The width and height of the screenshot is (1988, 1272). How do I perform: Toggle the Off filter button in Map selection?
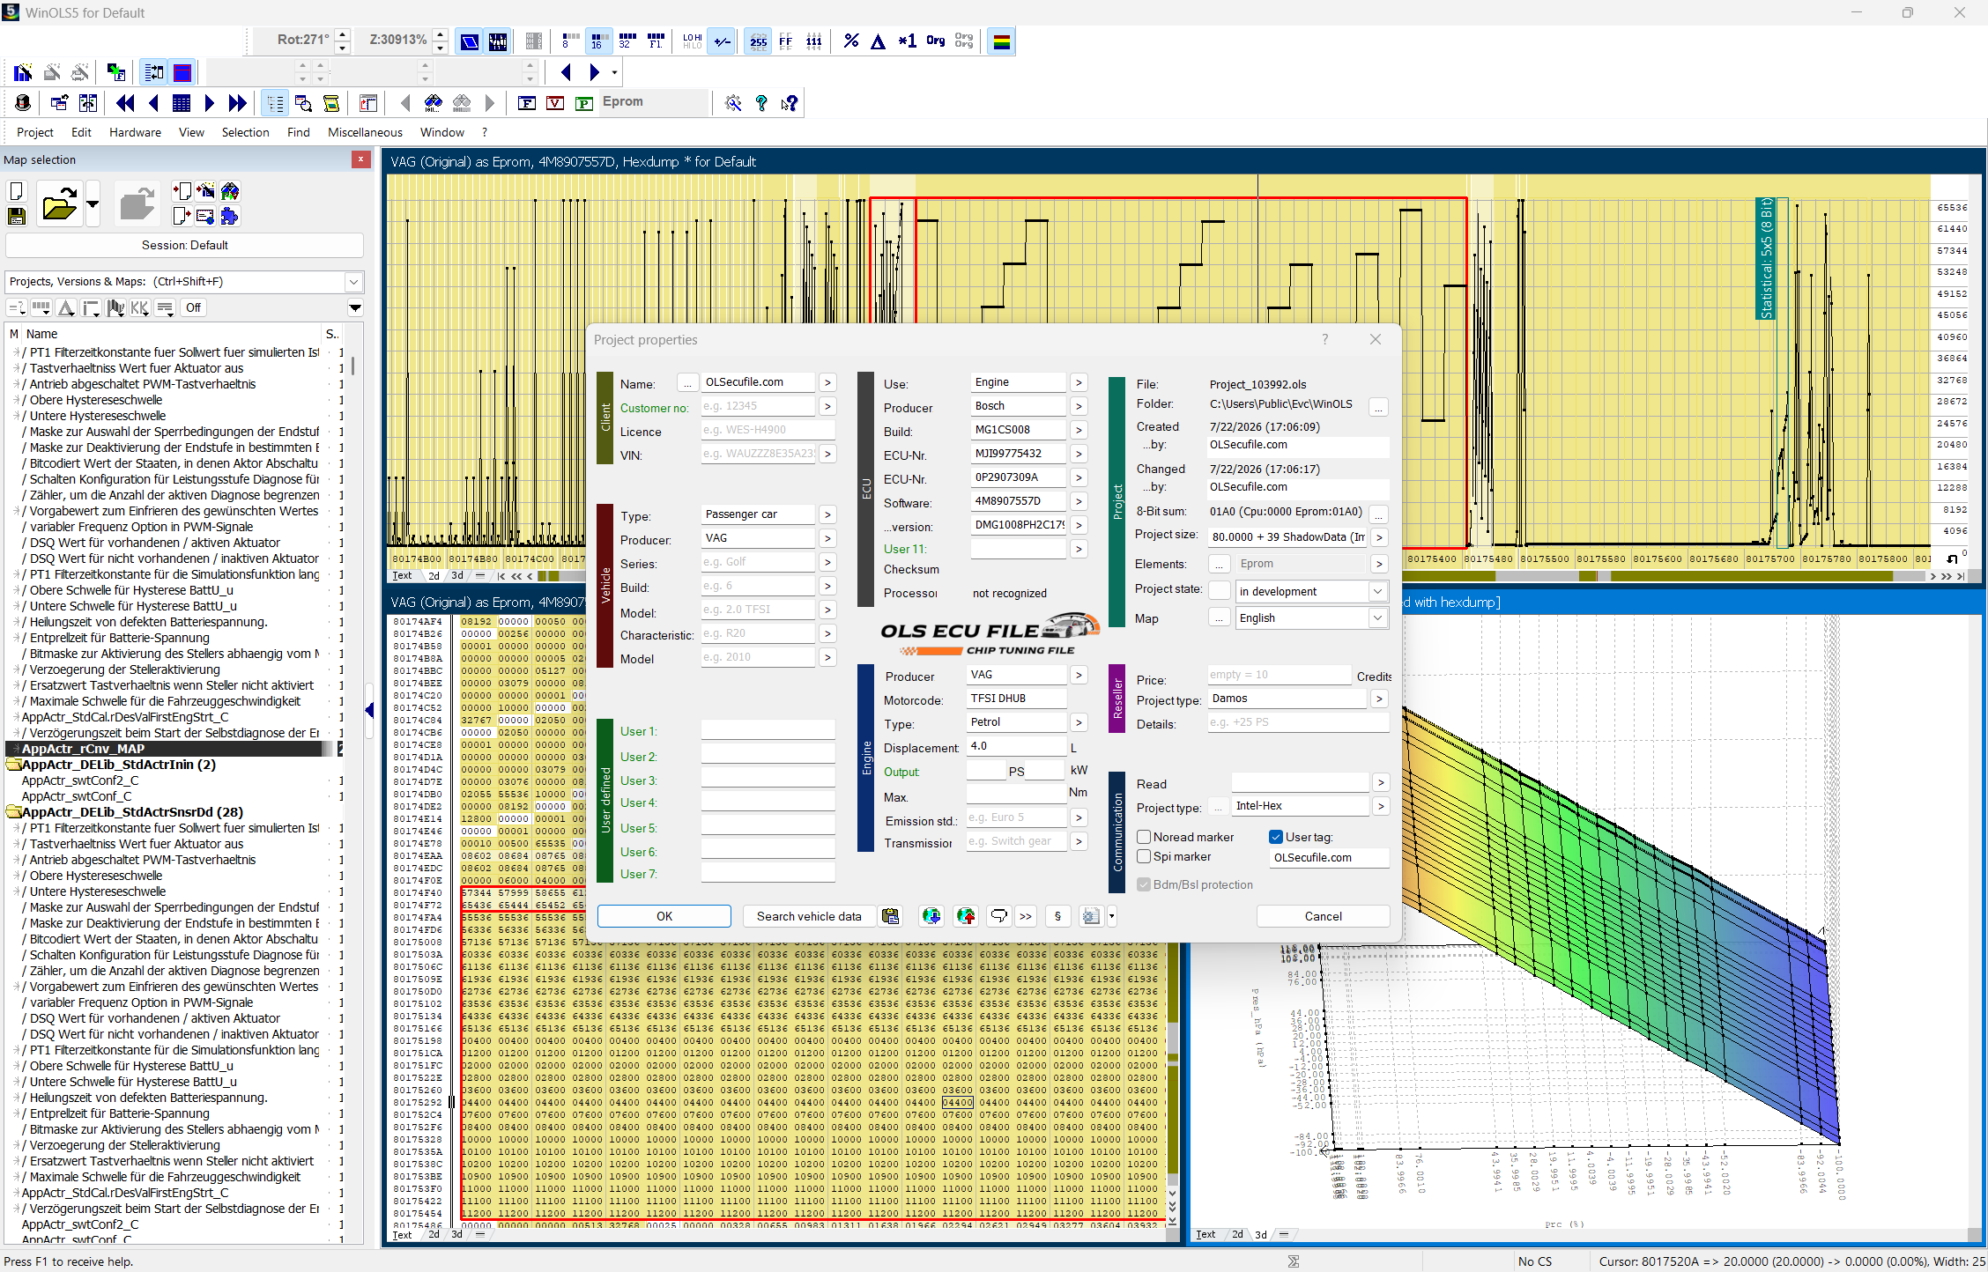(193, 307)
